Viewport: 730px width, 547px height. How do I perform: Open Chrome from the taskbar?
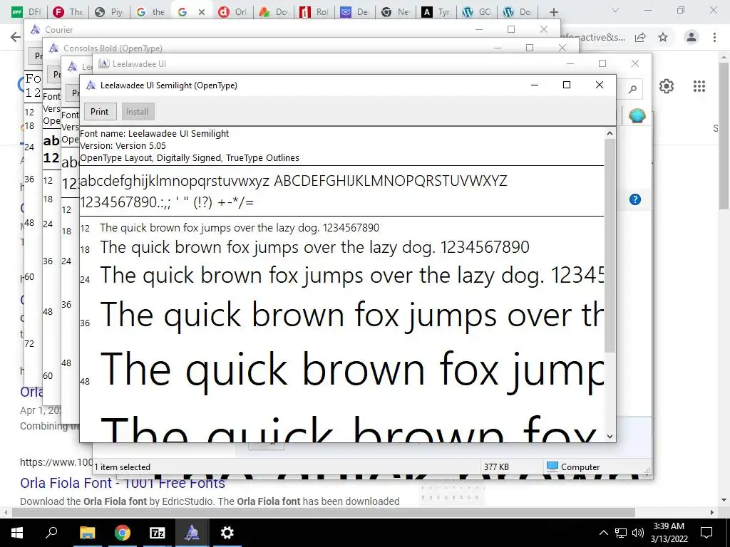(123, 533)
